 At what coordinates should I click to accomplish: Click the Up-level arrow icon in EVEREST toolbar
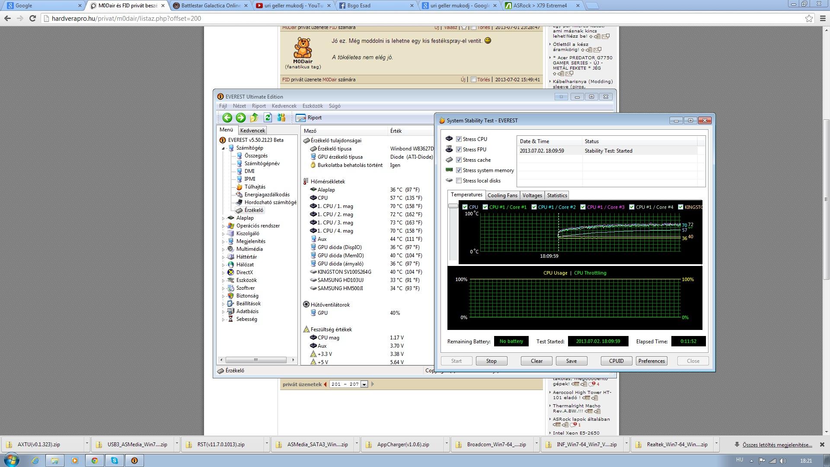coord(254,118)
